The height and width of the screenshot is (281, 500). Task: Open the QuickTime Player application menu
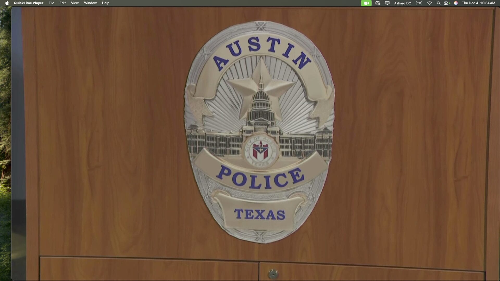tap(29, 3)
